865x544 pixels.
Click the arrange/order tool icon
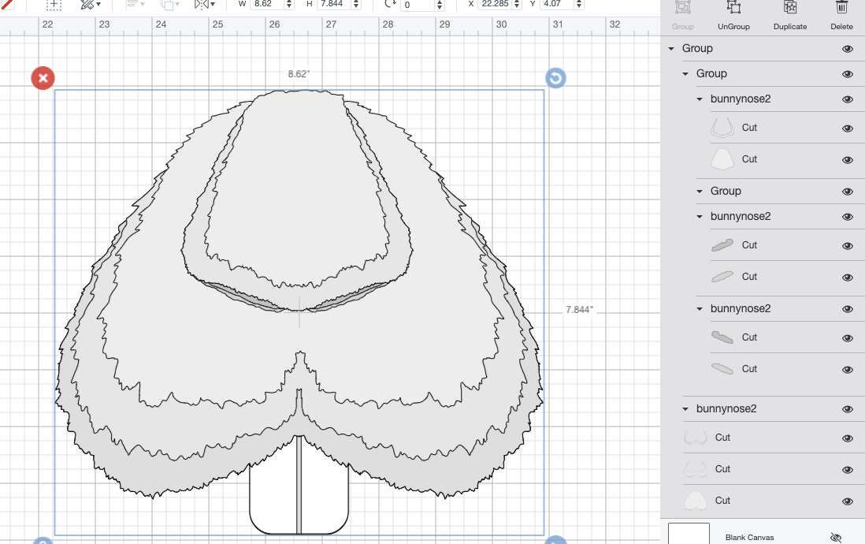167,5
